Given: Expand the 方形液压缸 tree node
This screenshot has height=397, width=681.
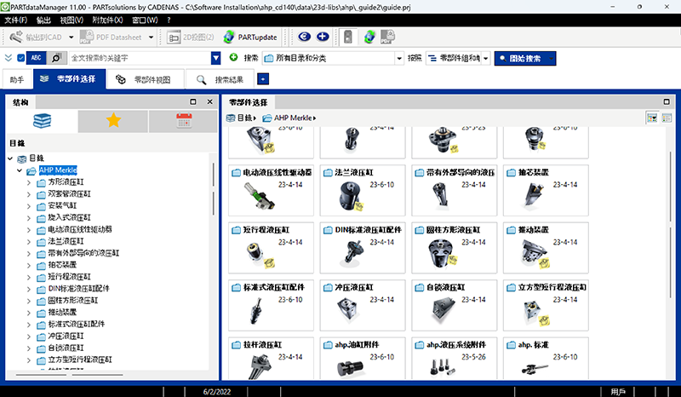Looking at the screenshot, I should [29, 182].
